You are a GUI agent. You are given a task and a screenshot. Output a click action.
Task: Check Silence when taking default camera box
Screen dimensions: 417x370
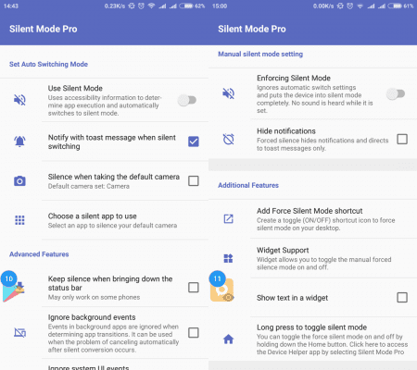[194, 180]
